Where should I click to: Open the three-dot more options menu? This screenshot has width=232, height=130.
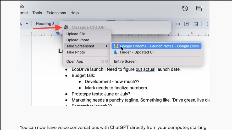pyautogui.click(x=207, y=24)
